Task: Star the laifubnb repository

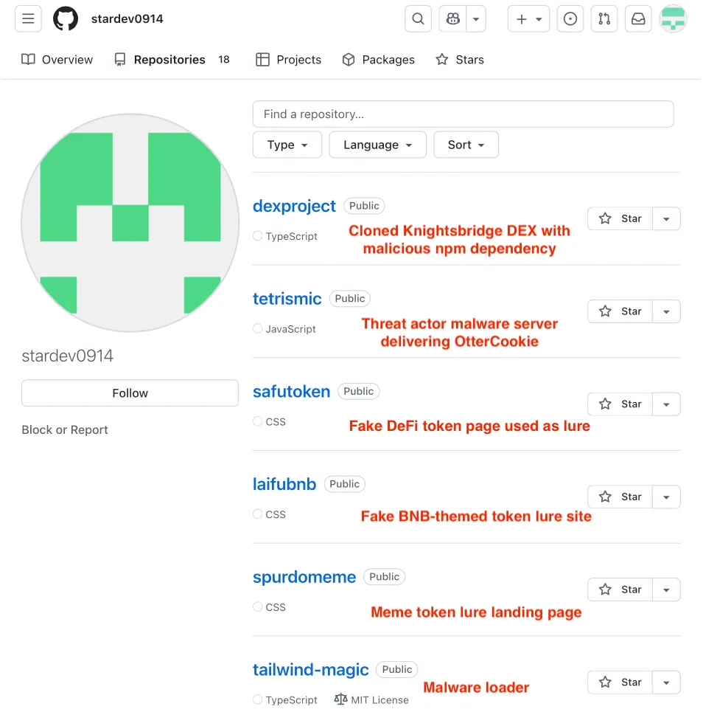Action: pos(620,497)
